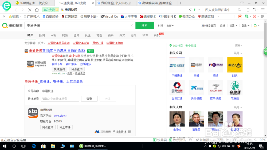Click the 崔维星 person thumbnail
This screenshot has width=267, height=150.
pyautogui.click(x=196, y=119)
